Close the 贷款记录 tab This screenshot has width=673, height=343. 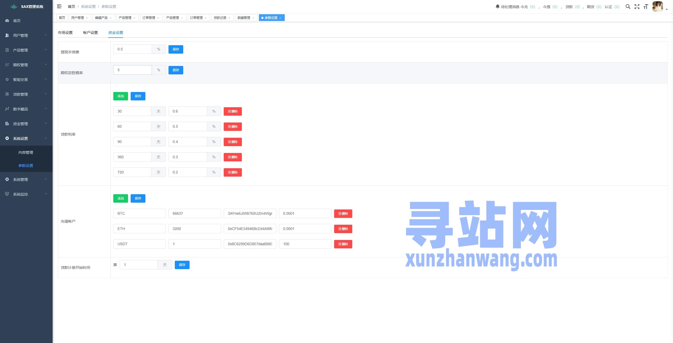(x=229, y=18)
